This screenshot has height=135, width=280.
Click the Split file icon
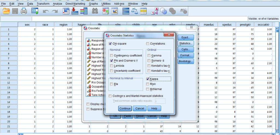[126, 11]
